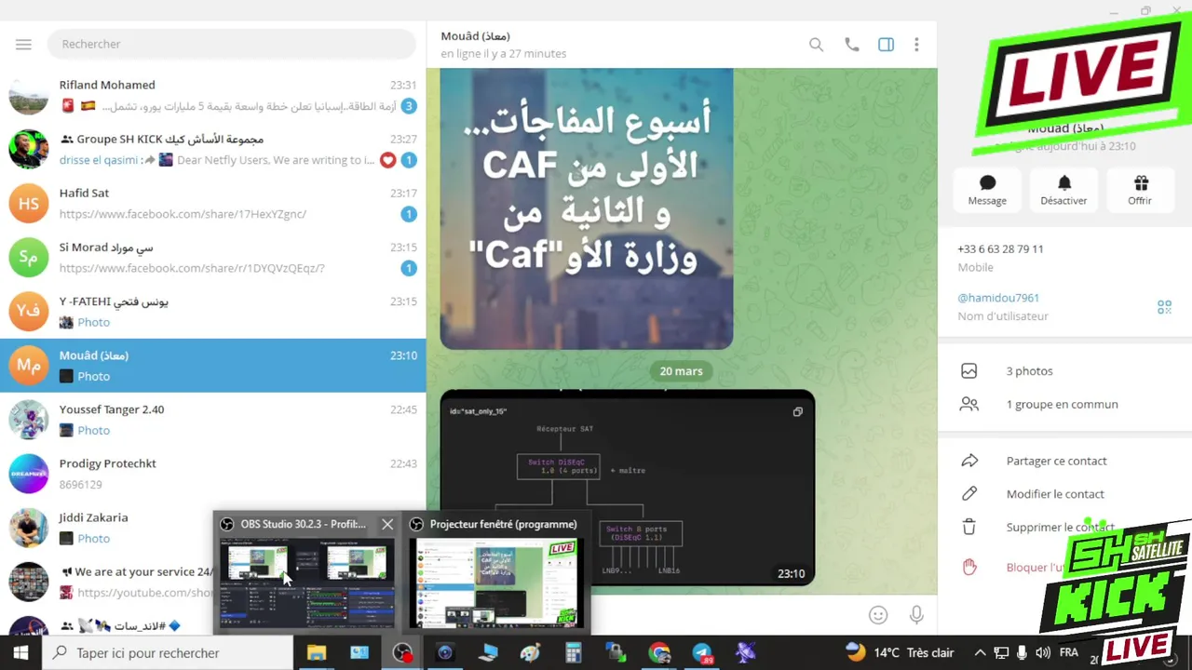Open the DiSEqC switch diagram image
Viewport: 1192px width, 670px height.
628,488
